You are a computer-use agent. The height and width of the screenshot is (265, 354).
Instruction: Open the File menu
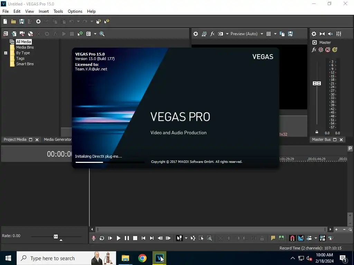click(x=6, y=11)
